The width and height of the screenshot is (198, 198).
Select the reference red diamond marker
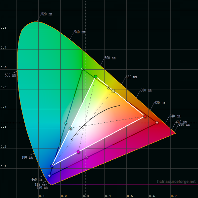pos(157,123)
